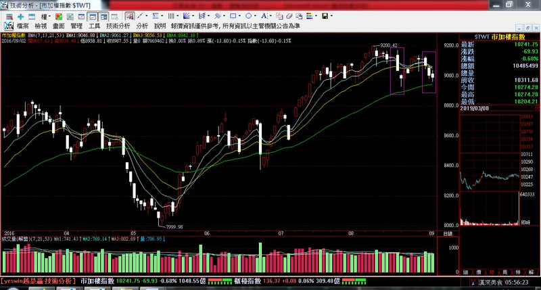
Task: Toggle the pressed drawing mode icon
Action: coord(130,16)
